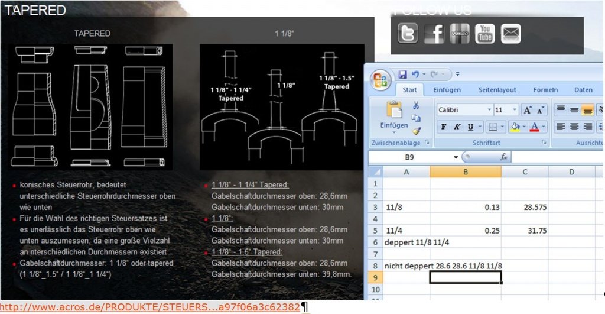Click the Vimeo social icon
This screenshot has width=605, height=314.
pyautogui.click(x=460, y=34)
